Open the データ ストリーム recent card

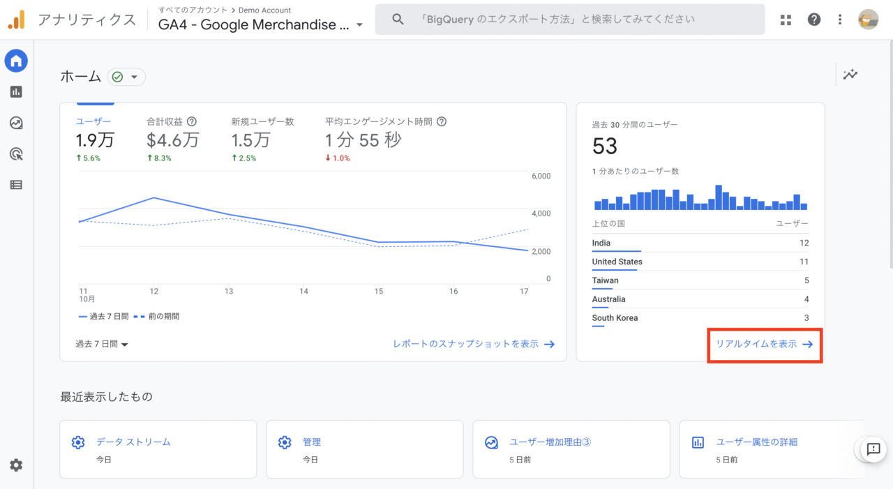coord(158,449)
